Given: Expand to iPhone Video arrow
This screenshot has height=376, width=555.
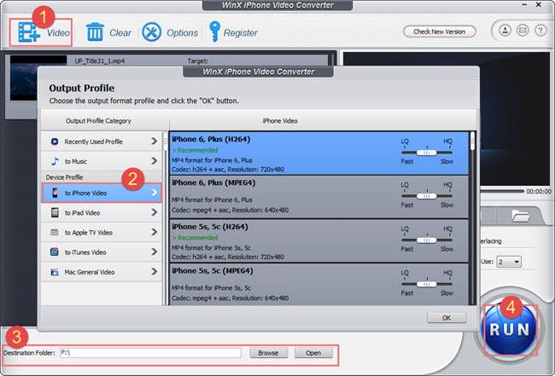Looking at the screenshot, I should click(x=154, y=193).
